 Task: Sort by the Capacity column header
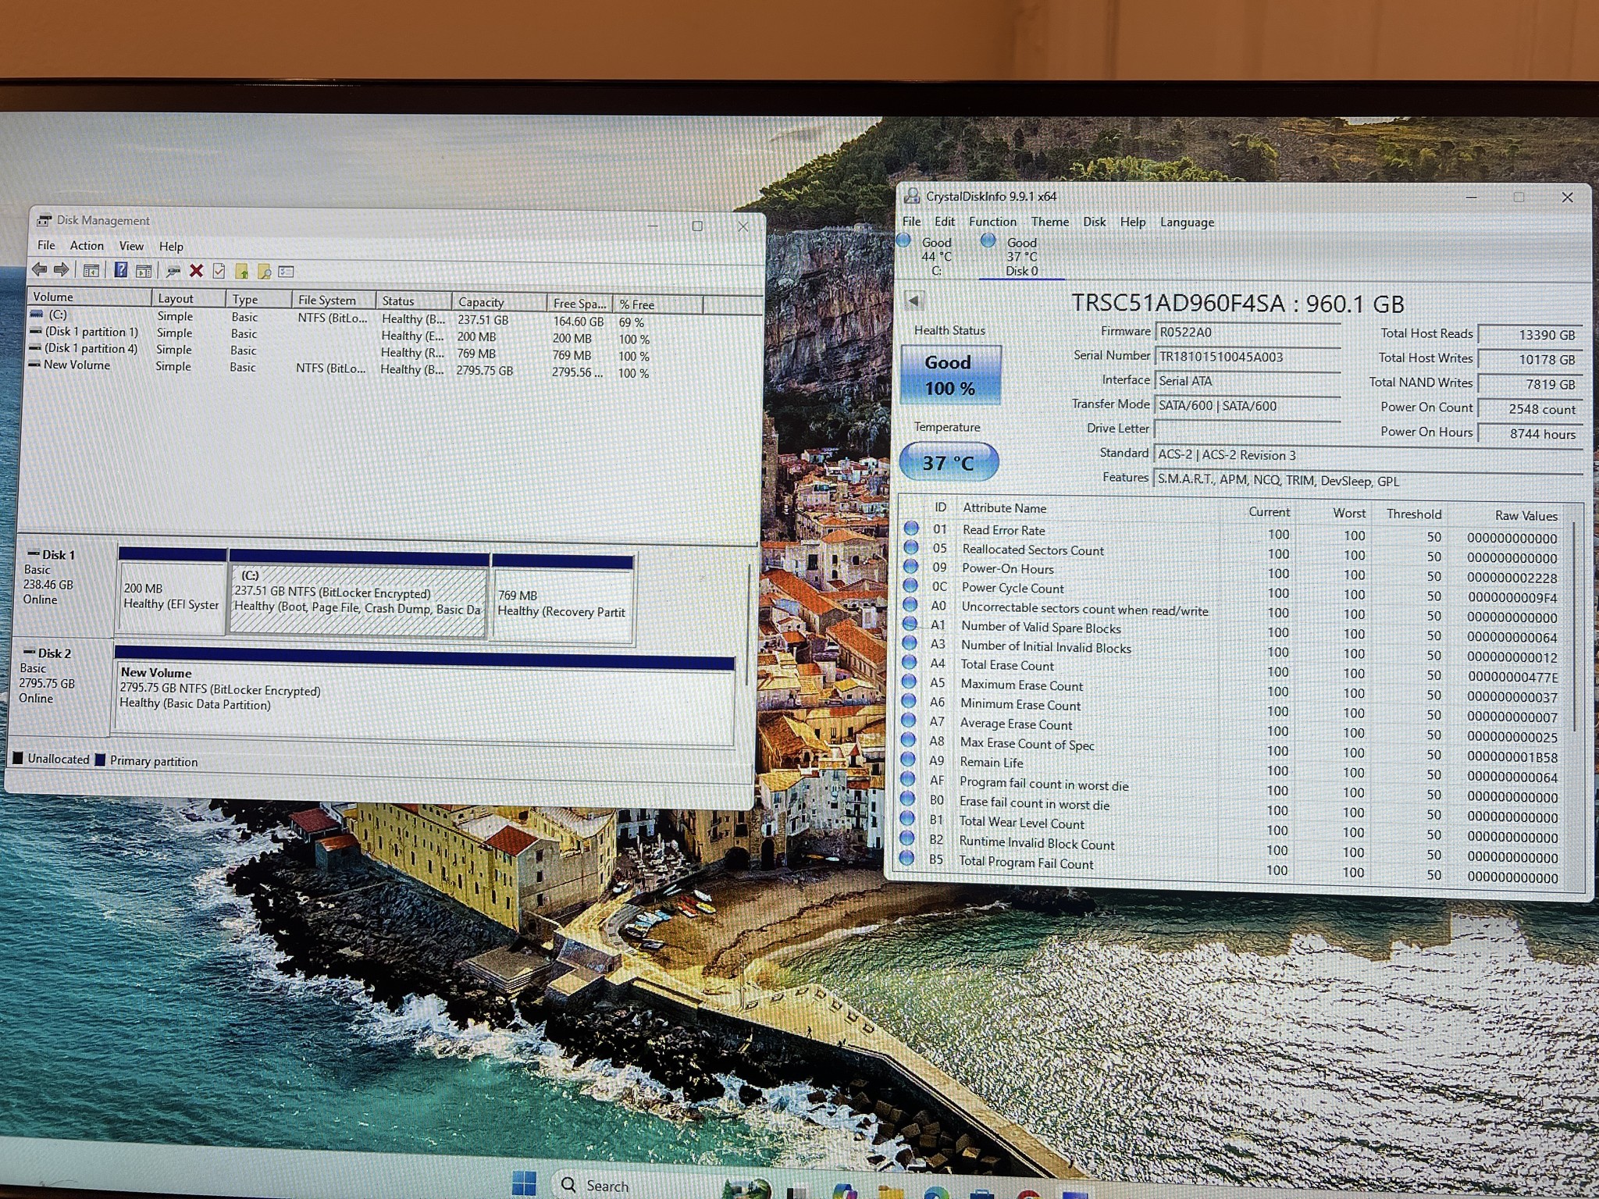(x=499, y=302)
